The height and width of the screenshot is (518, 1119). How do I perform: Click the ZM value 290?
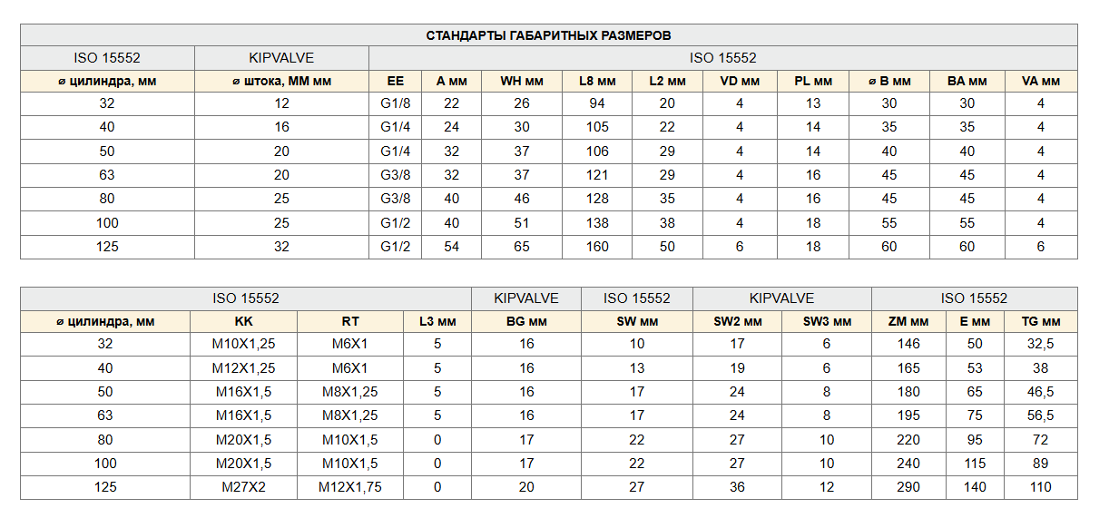908,487
